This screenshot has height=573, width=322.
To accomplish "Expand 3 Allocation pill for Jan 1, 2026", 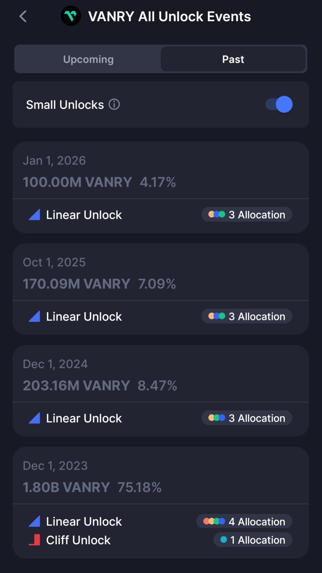I will (x=247, y=215).
